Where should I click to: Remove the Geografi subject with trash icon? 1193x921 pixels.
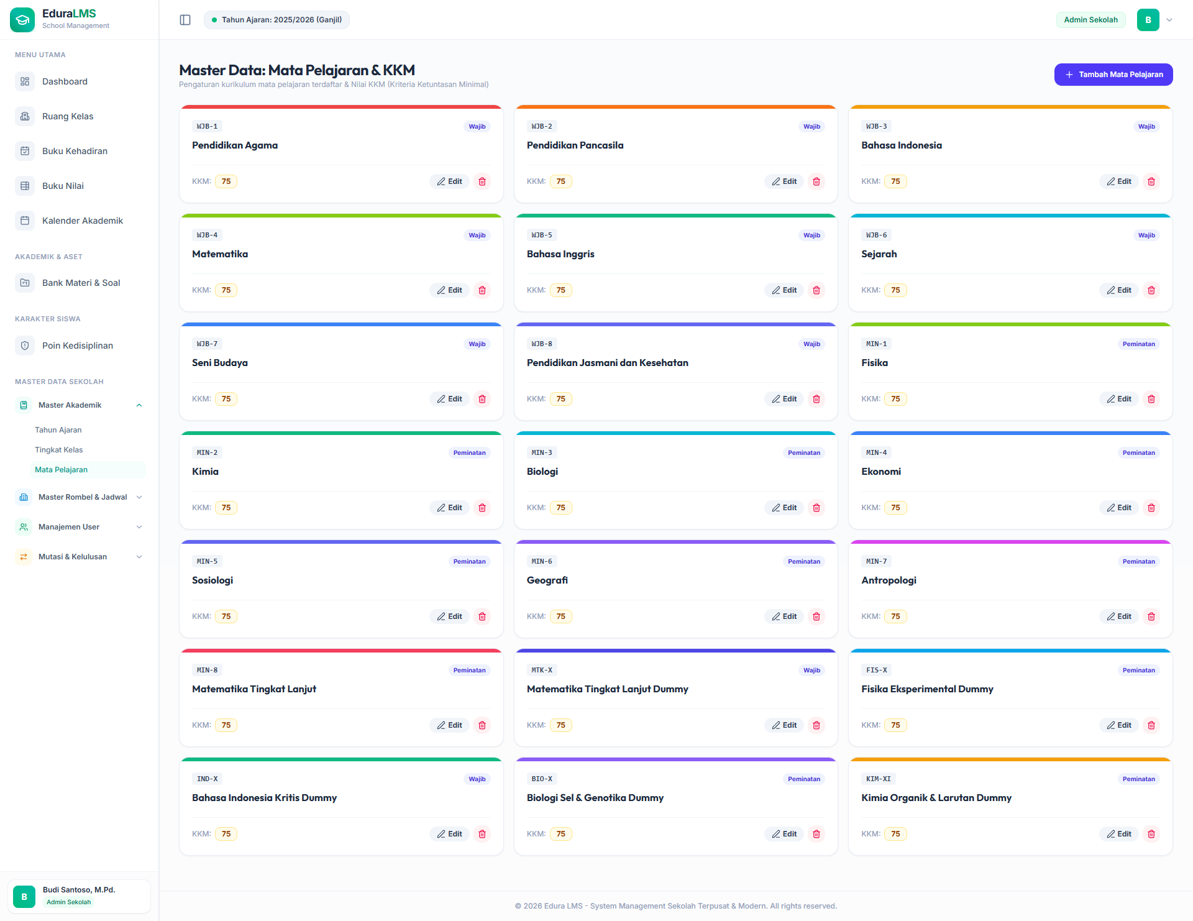pyautogui.click(x=816, y=616)
